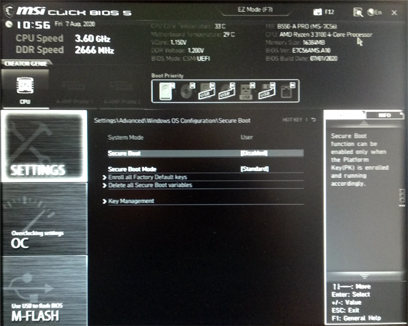
Task: Click the DDR Speed 2666 MHz value
Action: (95, 50)
